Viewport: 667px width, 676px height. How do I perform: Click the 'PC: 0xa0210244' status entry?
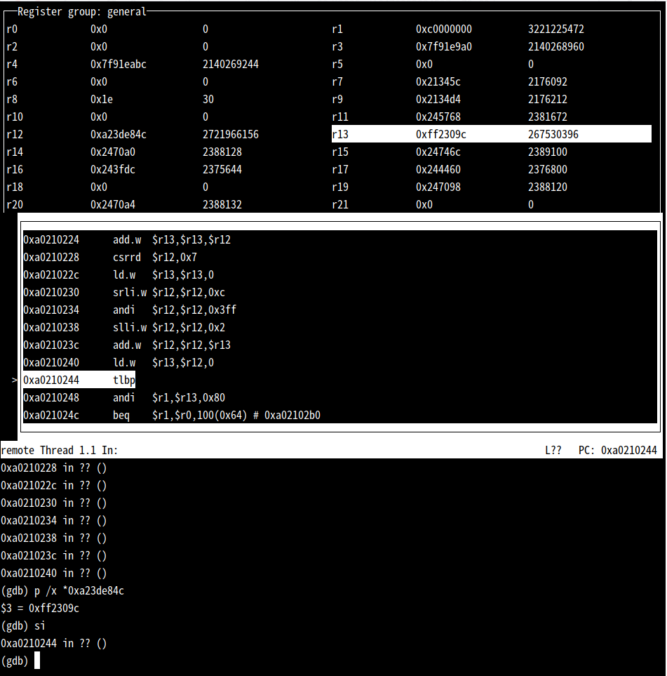[x=617, y=450]
